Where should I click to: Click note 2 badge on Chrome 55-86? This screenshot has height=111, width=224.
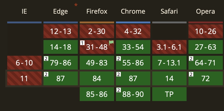[x=118, y=59]
